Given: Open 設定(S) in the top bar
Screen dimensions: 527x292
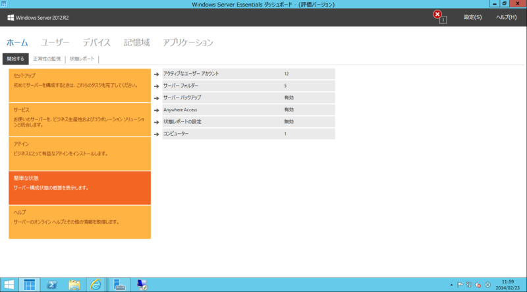Looking at the screenshot, I should pos(472,17).
